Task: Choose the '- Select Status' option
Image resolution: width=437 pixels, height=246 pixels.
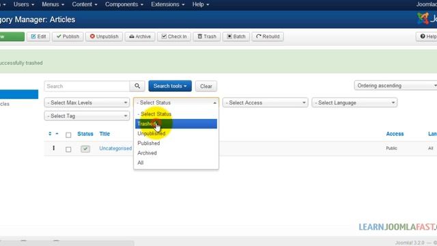Action: click(x=176, y=114)
